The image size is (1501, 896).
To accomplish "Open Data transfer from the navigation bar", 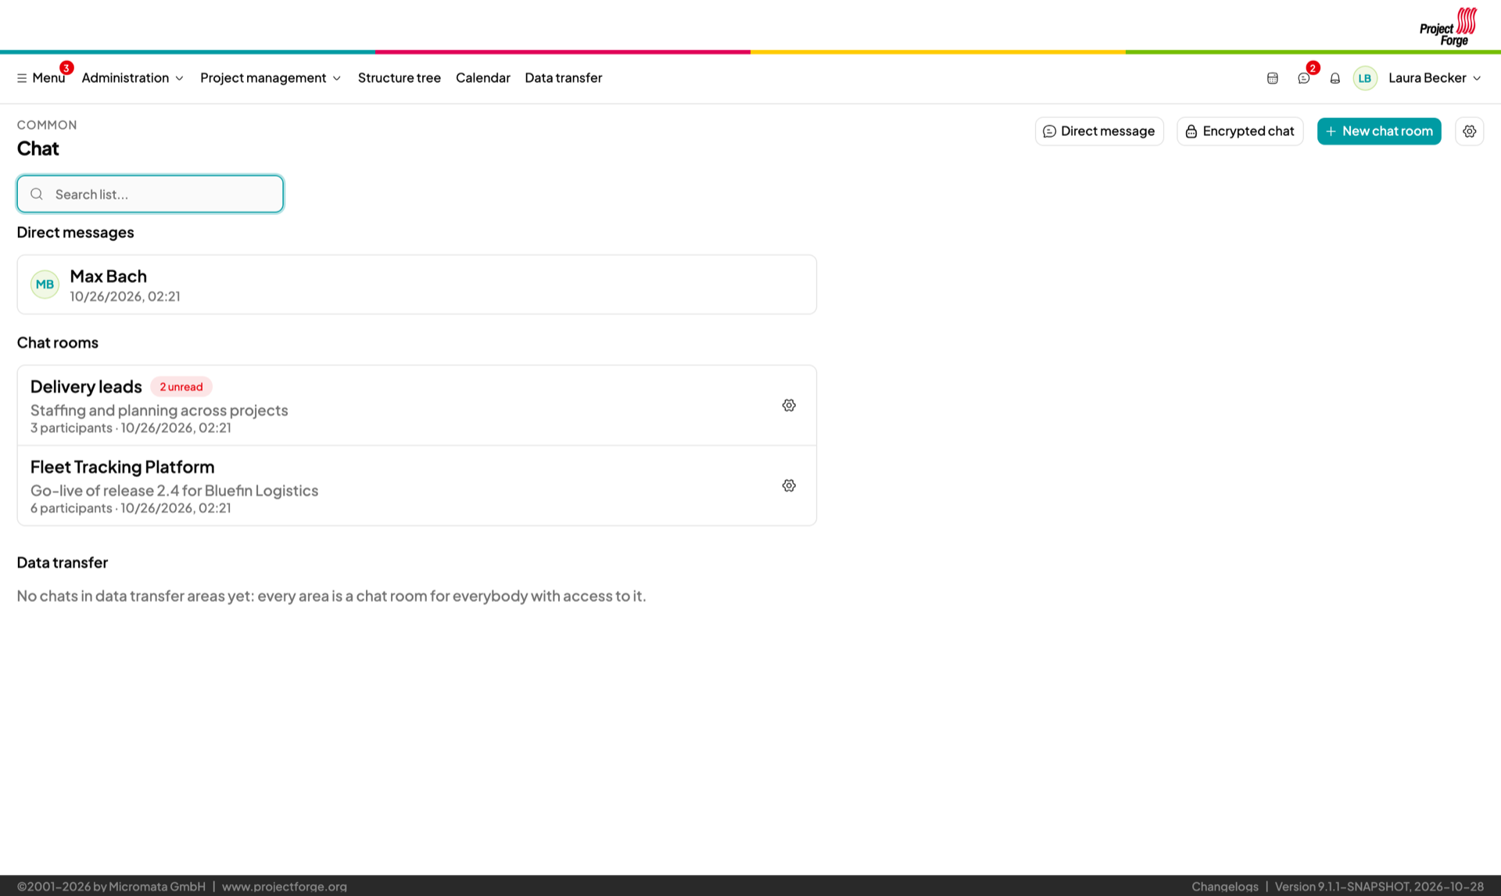I will coord(563,77).
